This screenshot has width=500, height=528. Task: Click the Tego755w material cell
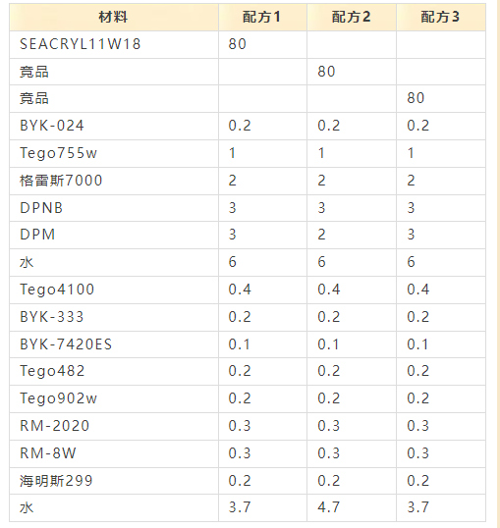[114, 153]
